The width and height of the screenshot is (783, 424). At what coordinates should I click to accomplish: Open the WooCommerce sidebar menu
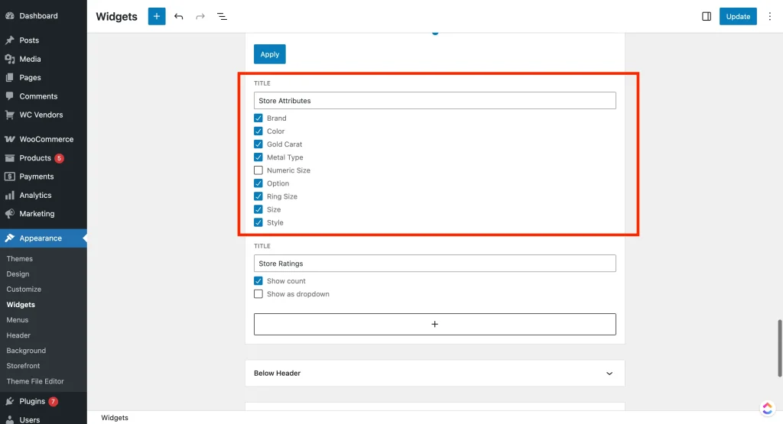46,139
